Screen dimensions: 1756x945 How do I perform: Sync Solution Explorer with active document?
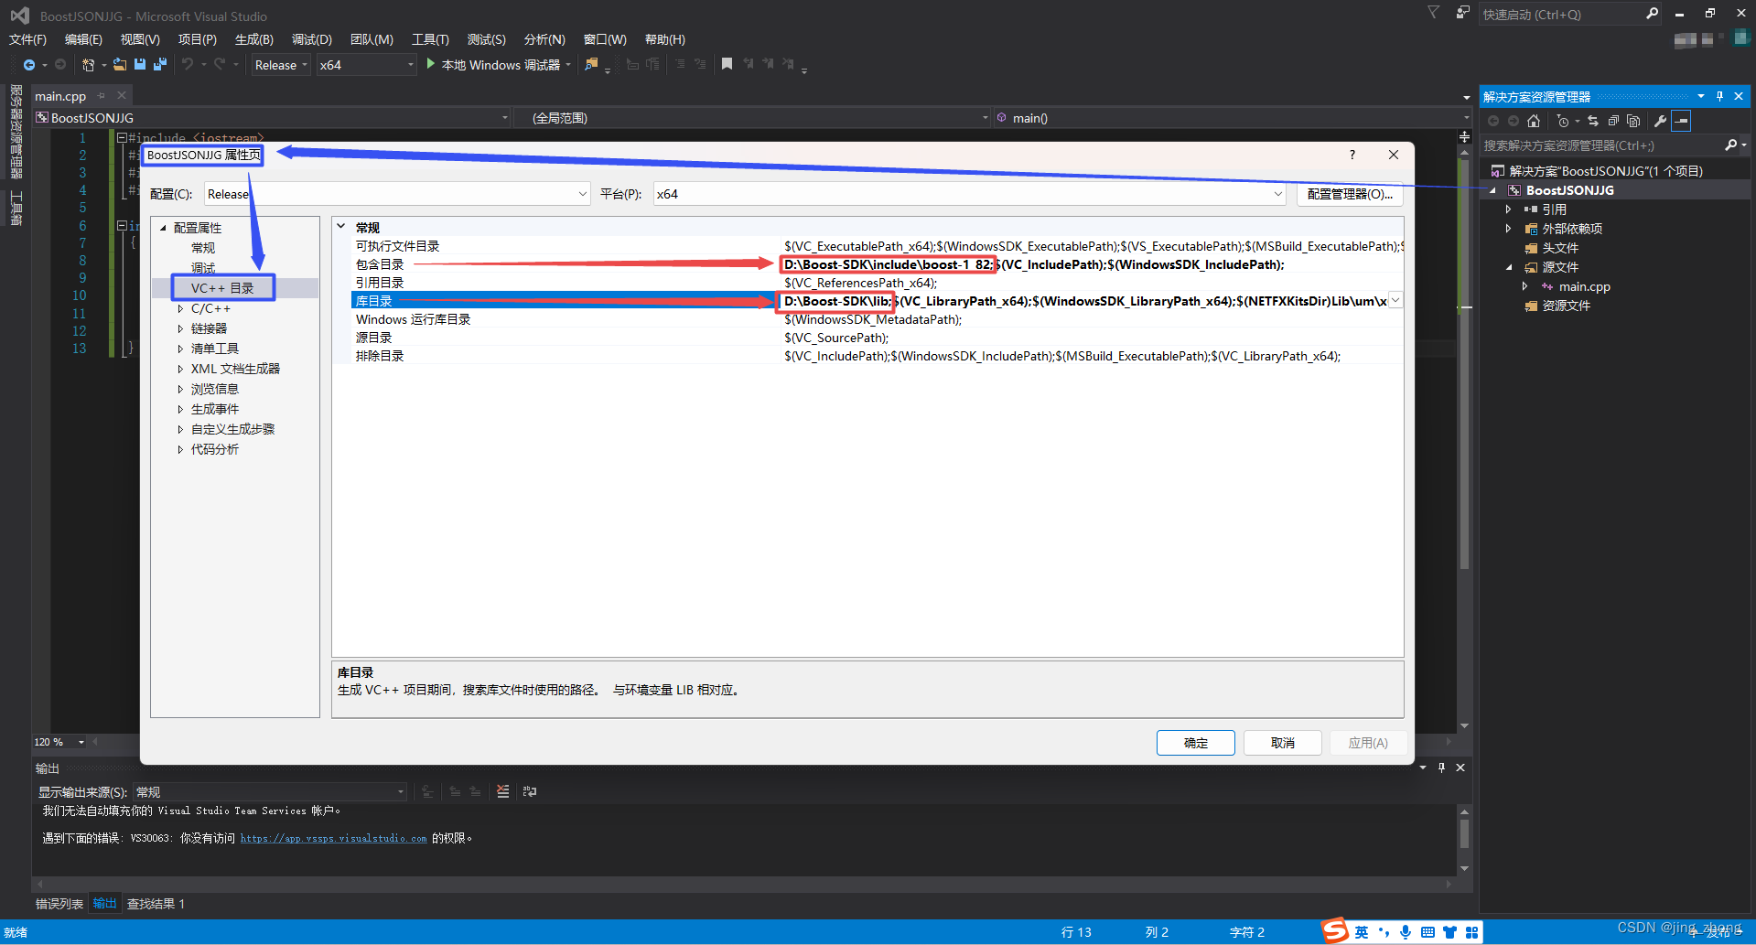coord(1592,120)
